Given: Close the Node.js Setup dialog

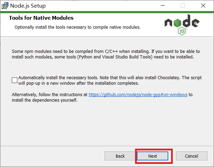Looking at the screenshot, I should (203, 6).
